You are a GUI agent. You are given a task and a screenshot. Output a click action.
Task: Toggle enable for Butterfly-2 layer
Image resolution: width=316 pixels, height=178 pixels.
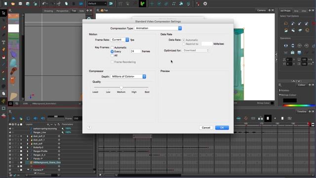pyautogui.click(x=10, y=147)
